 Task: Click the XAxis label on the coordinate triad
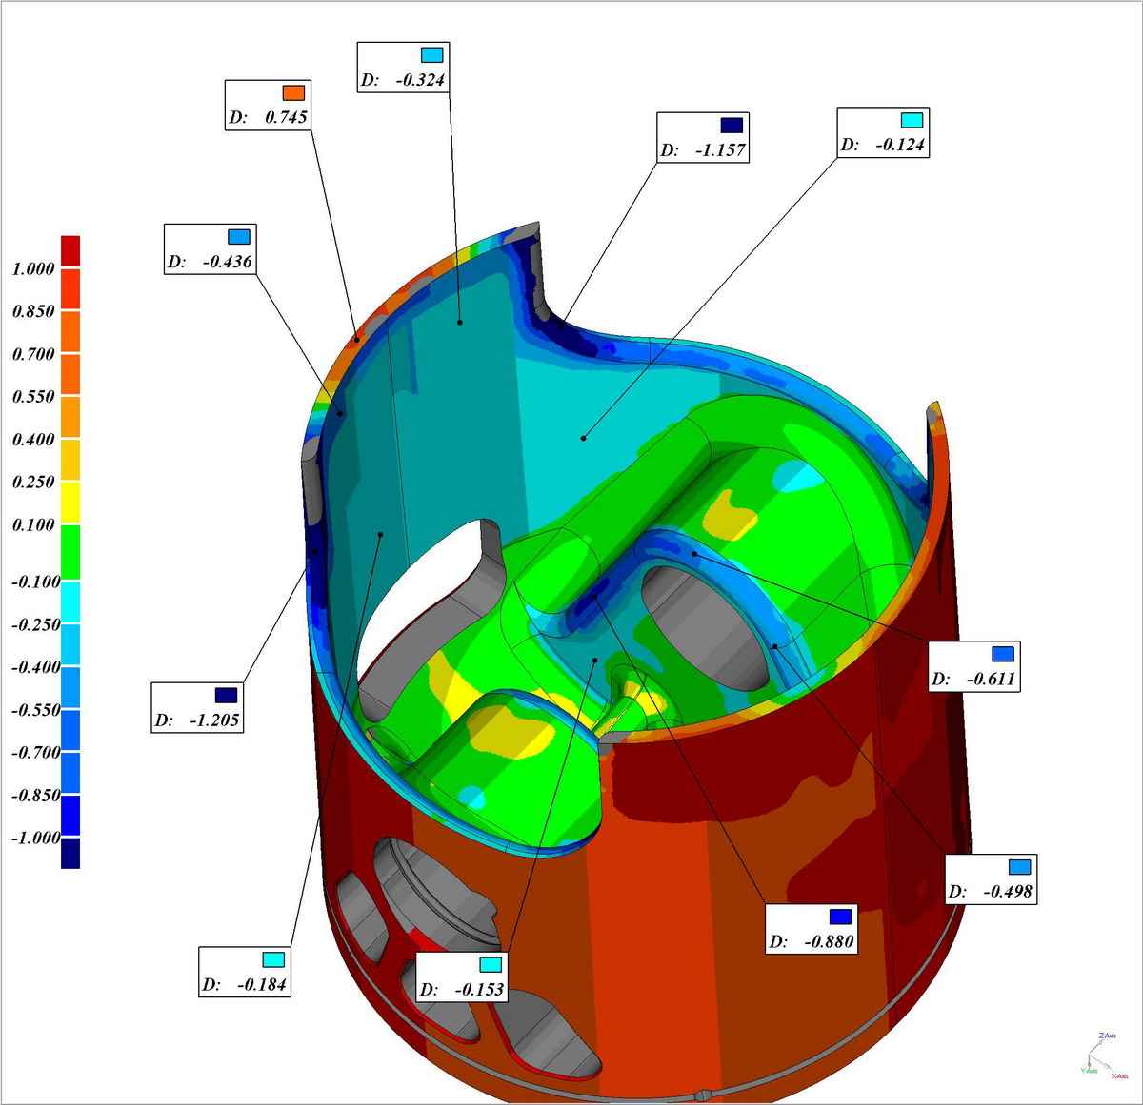(1119, 1075)
